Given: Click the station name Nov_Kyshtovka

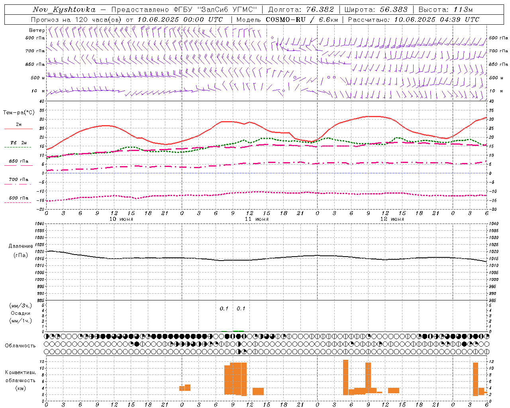Looking at the screenshot, I should pos(64,10).
